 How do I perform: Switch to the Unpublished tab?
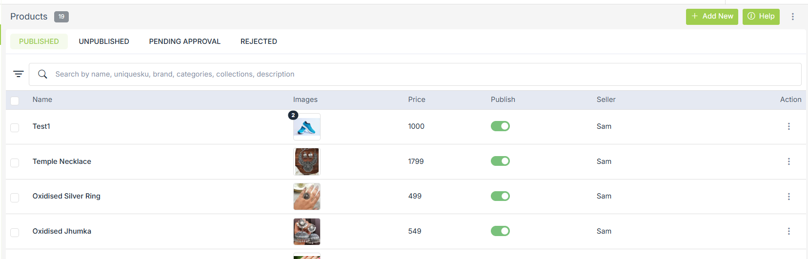[x=104, y=41]
